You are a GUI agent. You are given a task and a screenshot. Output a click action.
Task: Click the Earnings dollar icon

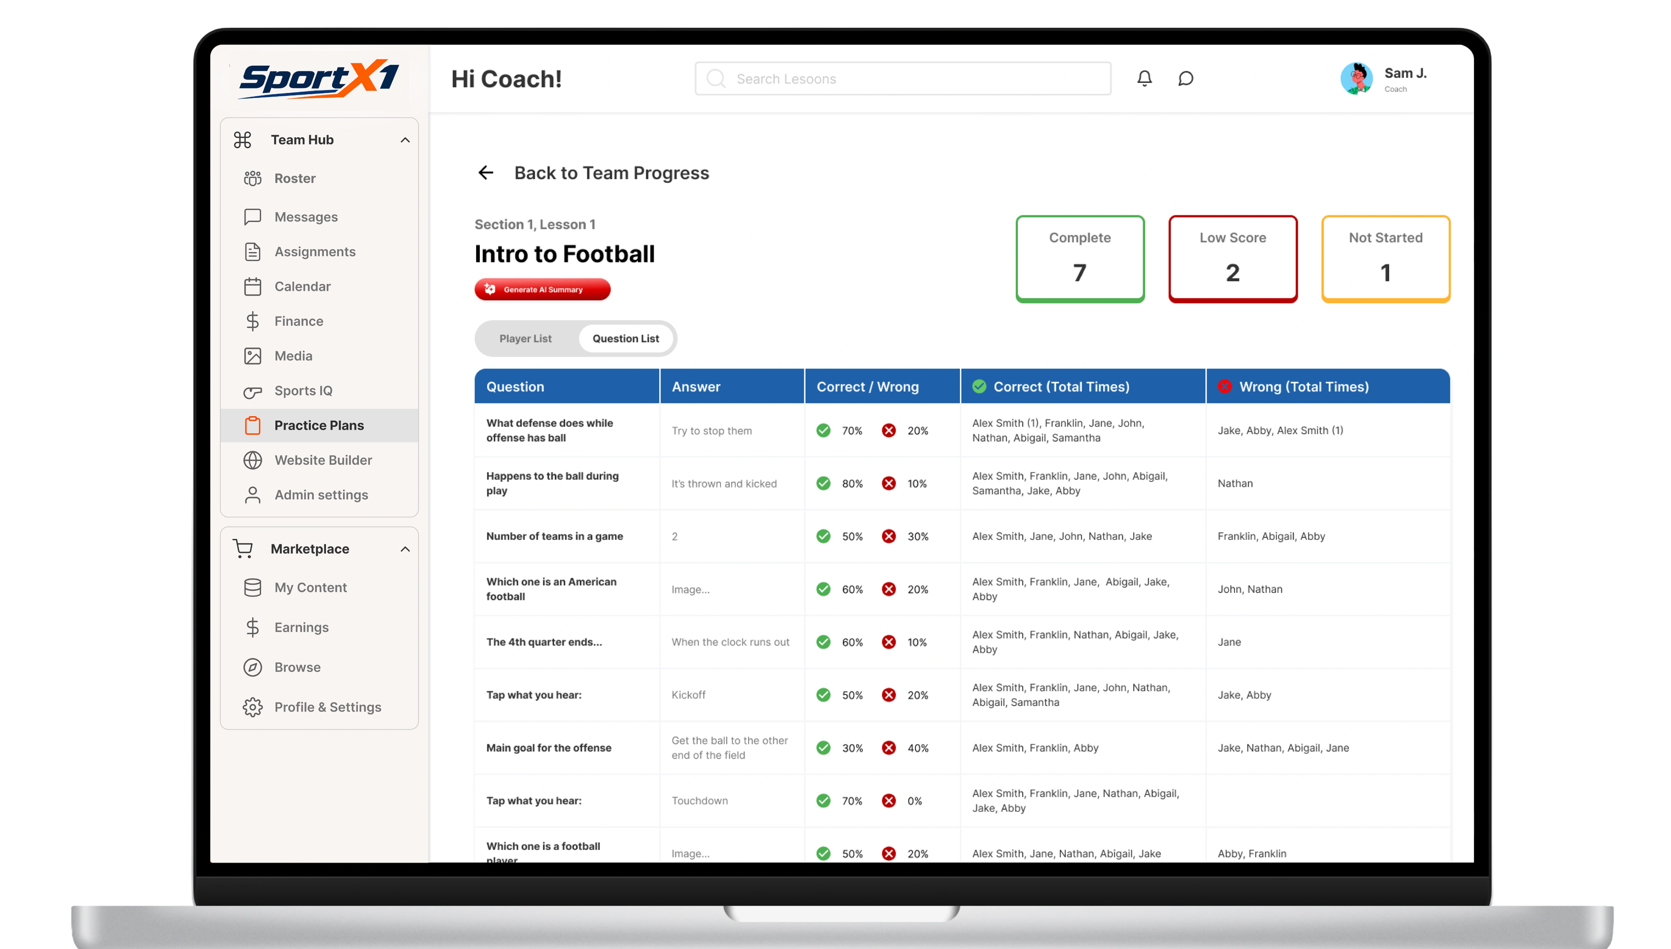pyautogui.click(x=253, y=627)
